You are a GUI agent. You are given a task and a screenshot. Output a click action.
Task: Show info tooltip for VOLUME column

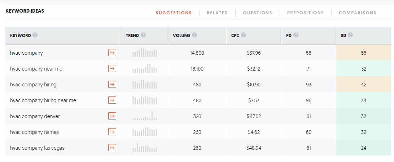click(x=194, y=35)
